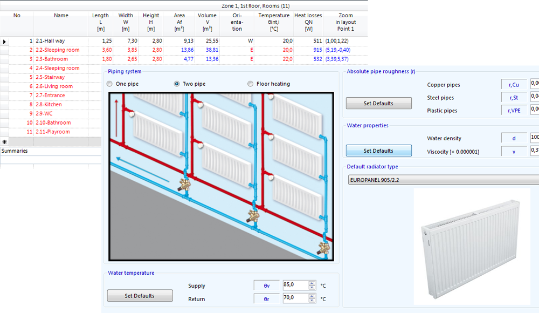This screenshot has height=313, width=539.
Task: Select the Two pipe piping system option
Action: pyautogui.click(x=177, y=84)
